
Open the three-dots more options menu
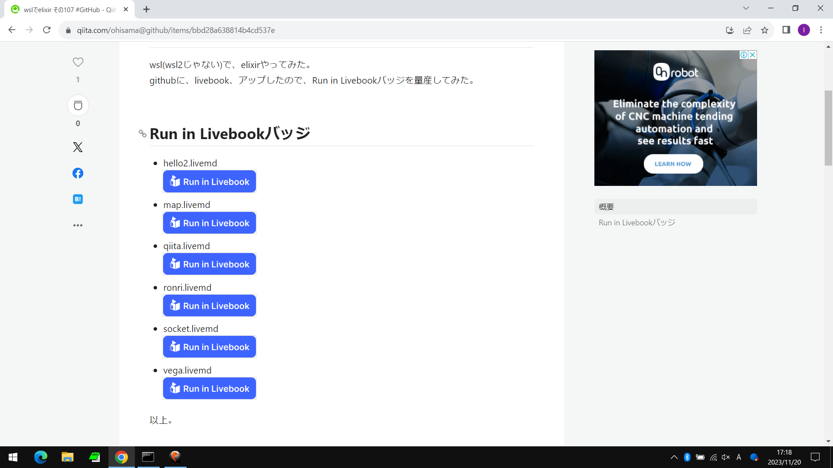[78, 225]
